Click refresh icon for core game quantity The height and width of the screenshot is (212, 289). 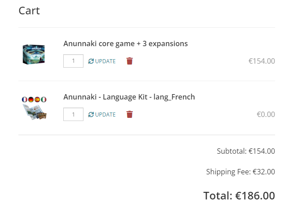pyautogui.click(x=91, y=61)
